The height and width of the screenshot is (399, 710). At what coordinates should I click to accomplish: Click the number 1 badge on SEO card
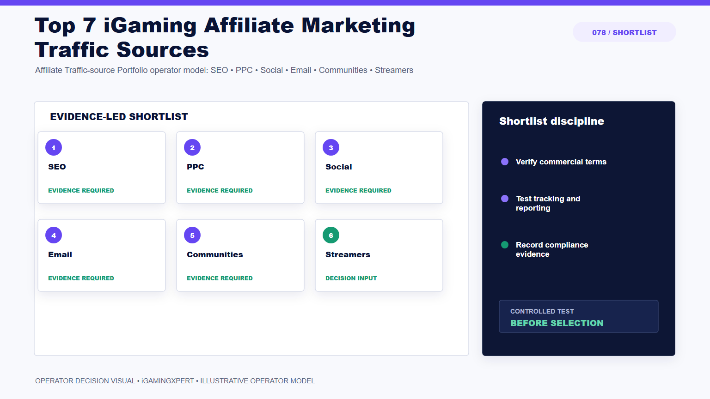[54, 148]
